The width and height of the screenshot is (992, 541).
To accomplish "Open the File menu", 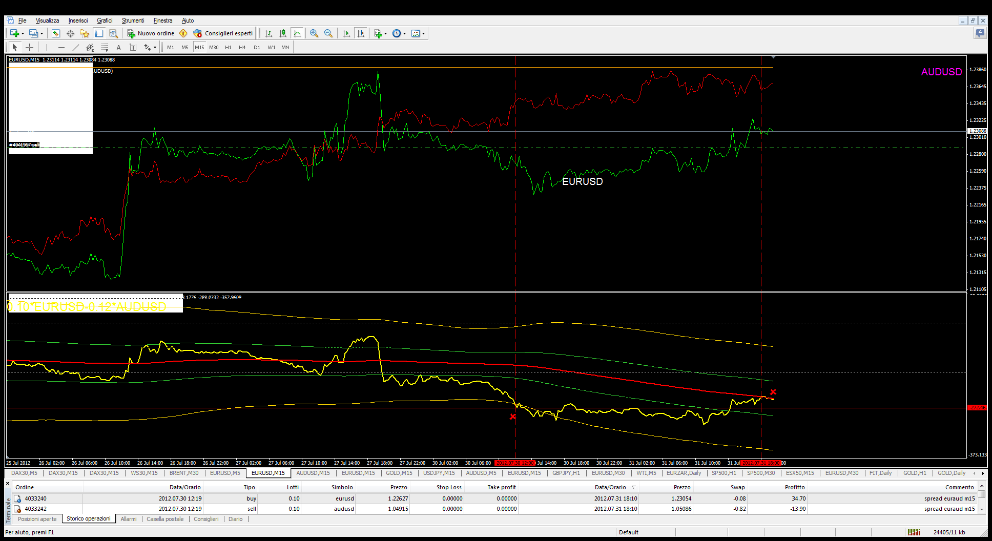I will click(23, 20).
